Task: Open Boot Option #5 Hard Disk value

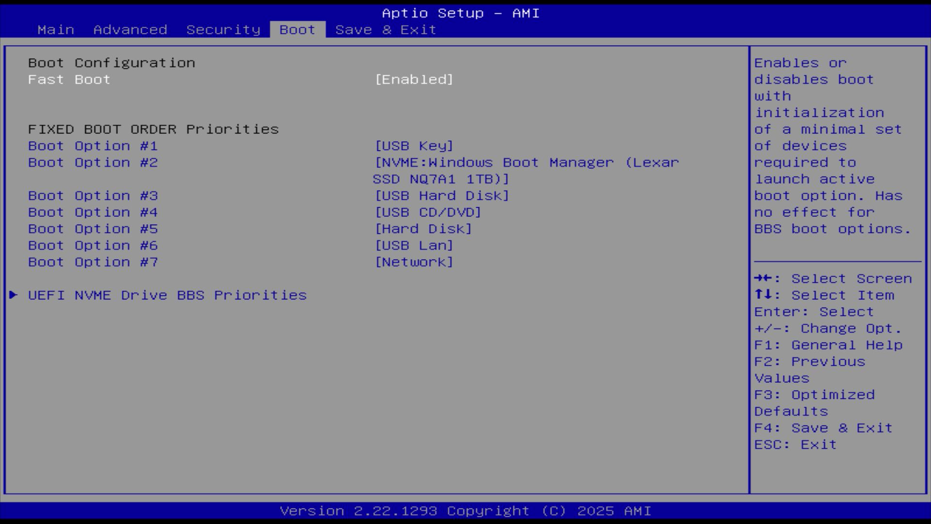Action: [x=423, y=229]
